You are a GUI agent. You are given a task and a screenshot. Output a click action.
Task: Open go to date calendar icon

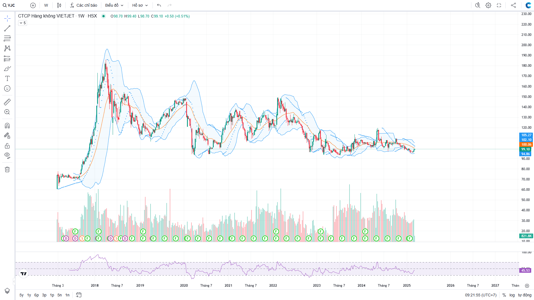coord(79,295)
